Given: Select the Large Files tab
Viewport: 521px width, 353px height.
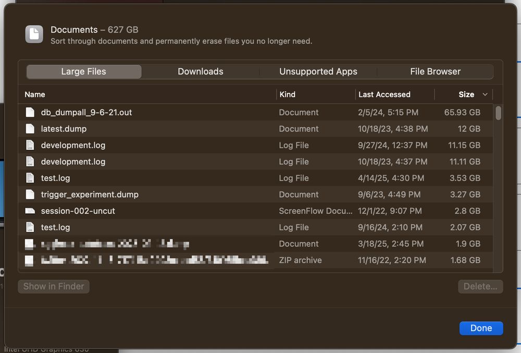Looking at the screenshot, I should tap(83, 71).
